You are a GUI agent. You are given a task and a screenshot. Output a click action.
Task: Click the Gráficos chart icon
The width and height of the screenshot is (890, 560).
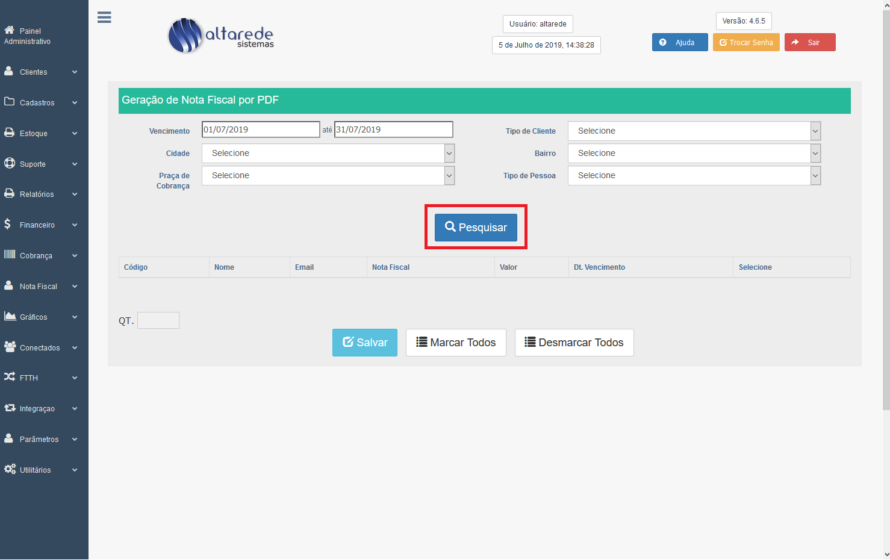click(10, 316)
